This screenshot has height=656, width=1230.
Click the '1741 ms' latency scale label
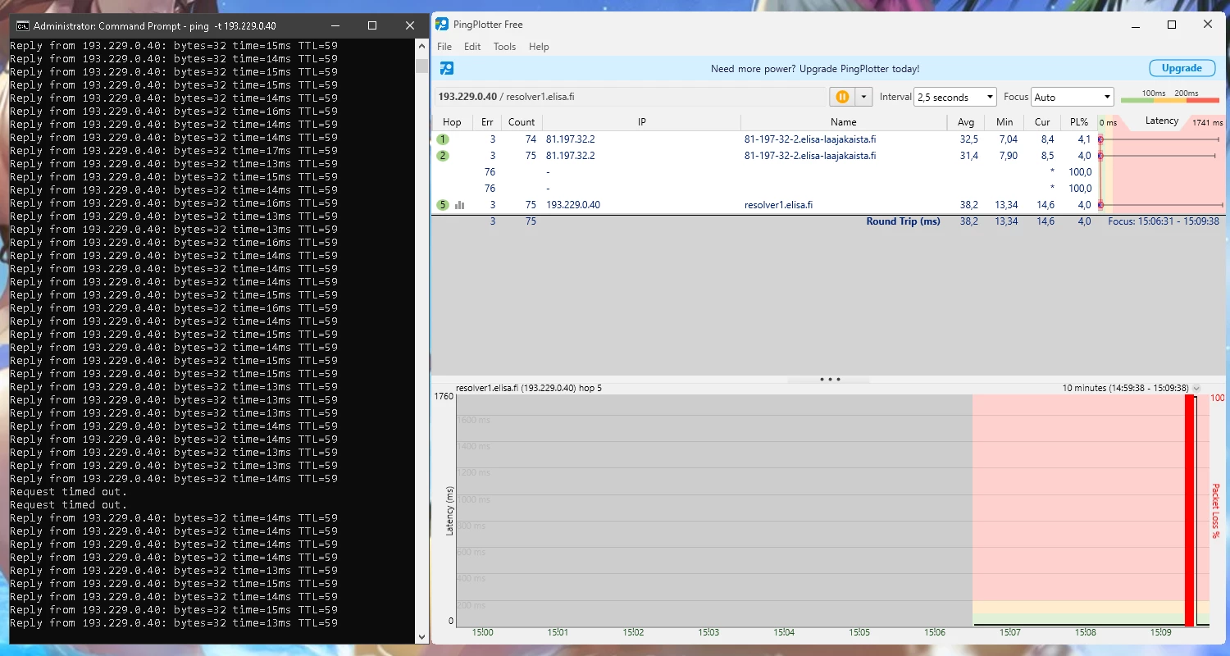coord(1207,123)
